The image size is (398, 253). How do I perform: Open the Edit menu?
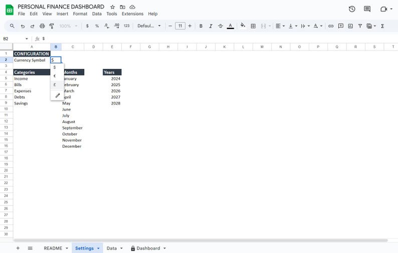[x=34, y=13]
